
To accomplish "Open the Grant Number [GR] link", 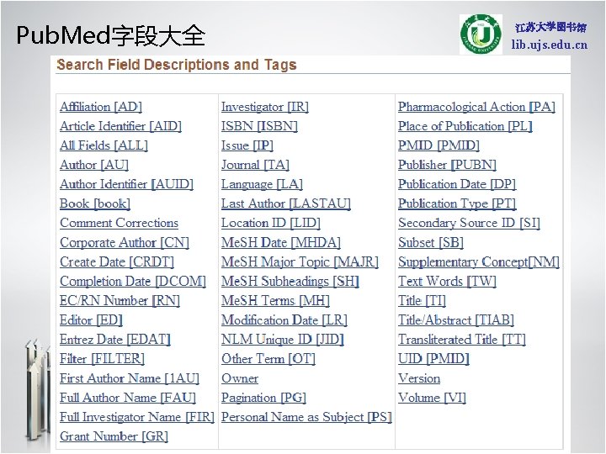I will pyautogui.click(x=114, y=436).
